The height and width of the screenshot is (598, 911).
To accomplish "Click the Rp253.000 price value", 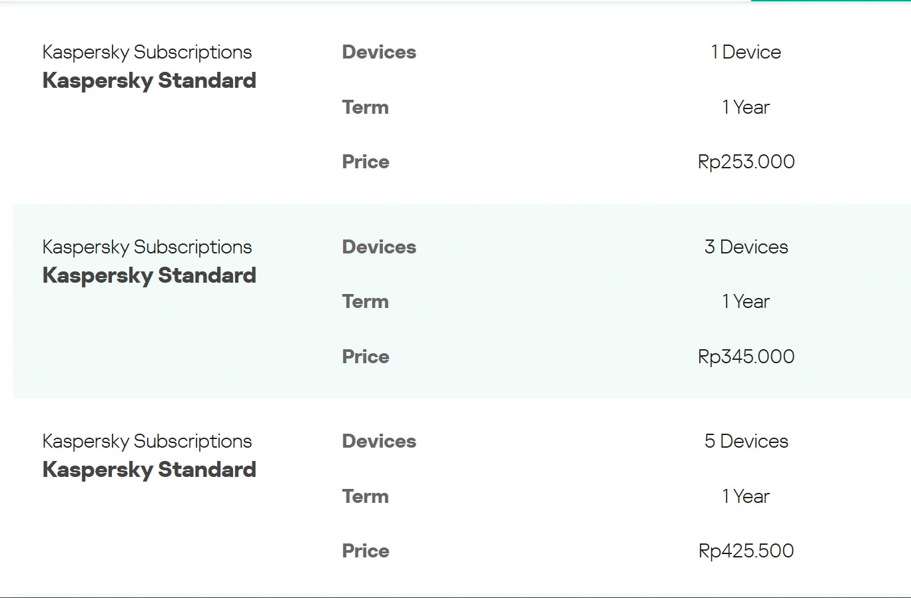I will pyautogui.click(x=746, y=162).
